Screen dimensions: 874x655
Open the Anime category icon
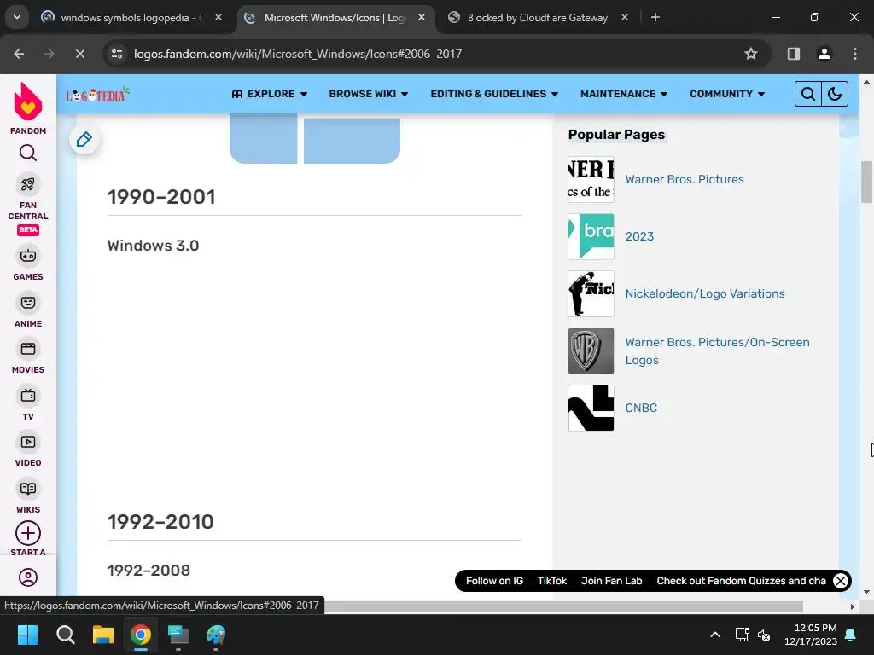[x=28, y=303]
